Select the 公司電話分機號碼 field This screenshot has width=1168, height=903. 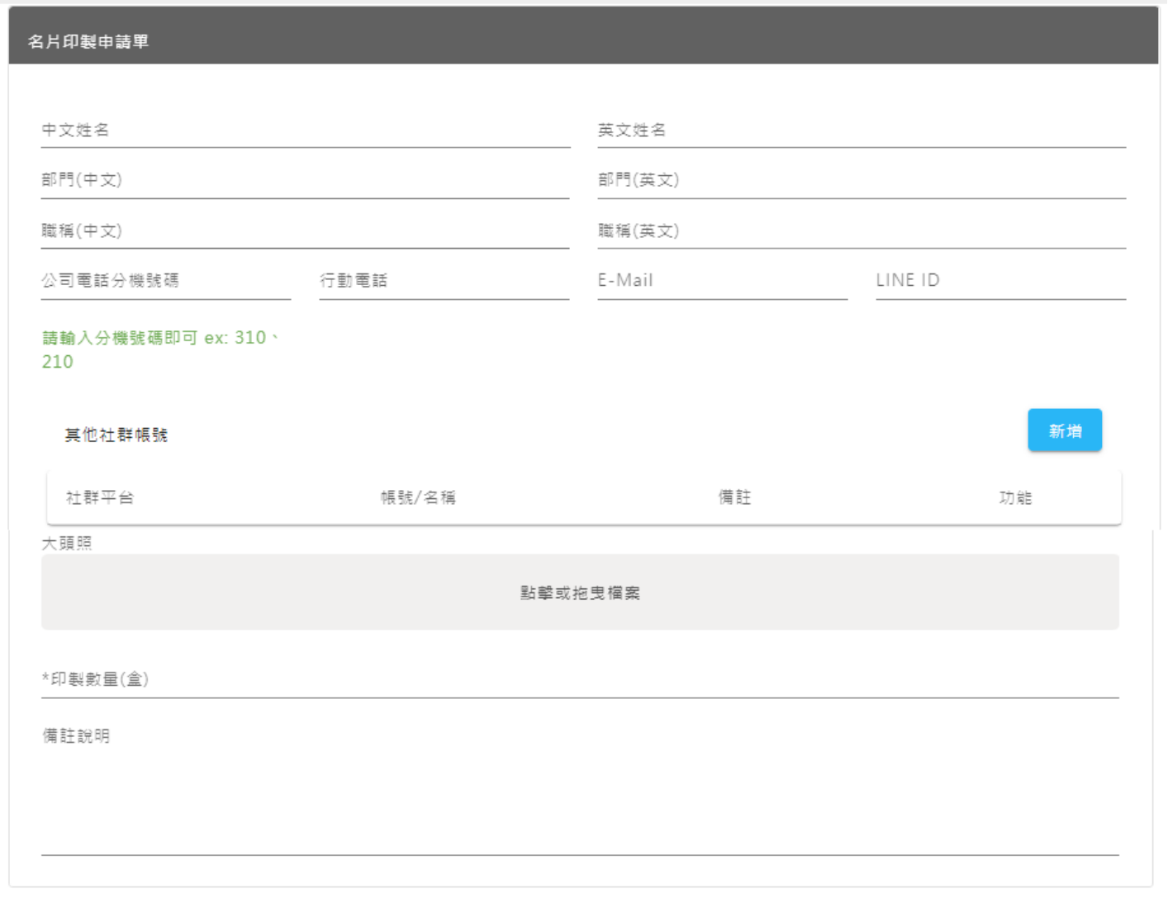coord(165,281)
